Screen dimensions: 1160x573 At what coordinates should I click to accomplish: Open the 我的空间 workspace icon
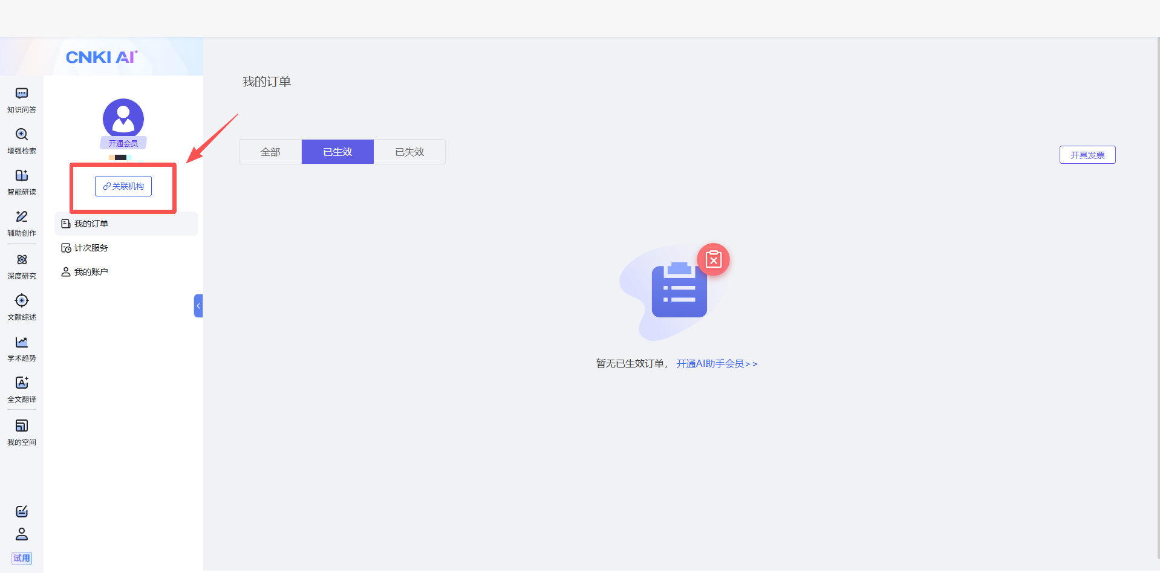coord(22,426)
